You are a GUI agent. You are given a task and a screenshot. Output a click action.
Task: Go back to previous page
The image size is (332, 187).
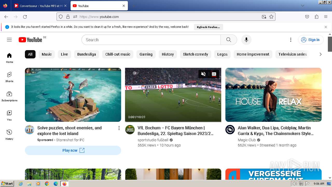click(x=6, y=17)
